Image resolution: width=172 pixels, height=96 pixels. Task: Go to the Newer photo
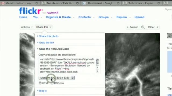pos(132,27)
